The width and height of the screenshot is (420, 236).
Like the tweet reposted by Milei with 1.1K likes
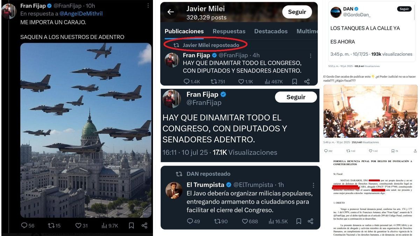[245, 81]
